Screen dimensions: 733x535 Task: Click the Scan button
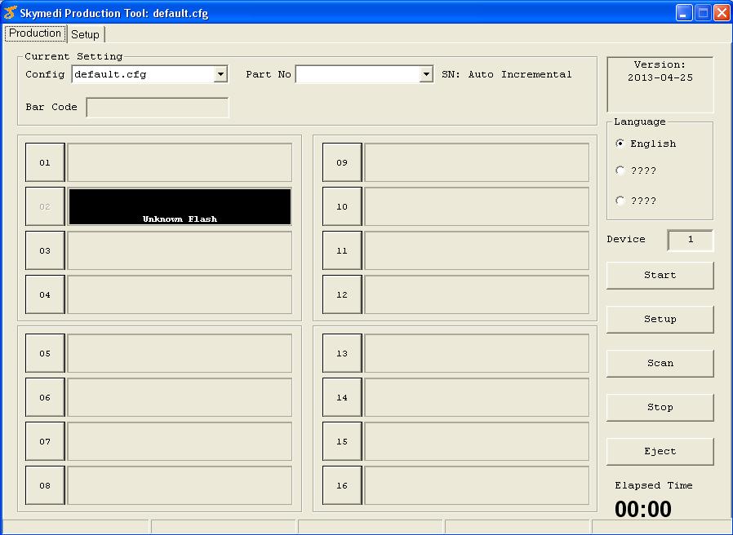pyautogui.click(x=660, y=363)
